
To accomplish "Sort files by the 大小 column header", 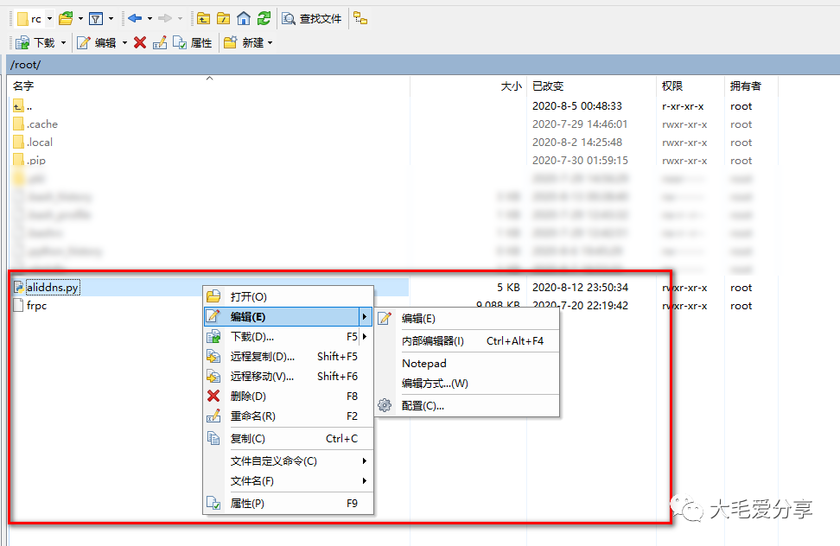I will coord(510,86).
